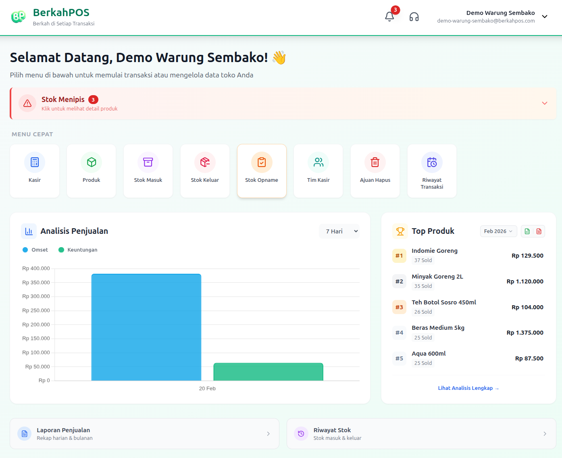562x458 pixels.
Task: Click the Stok Menipis warning triangle icon
Action: (x=27, y=103)
